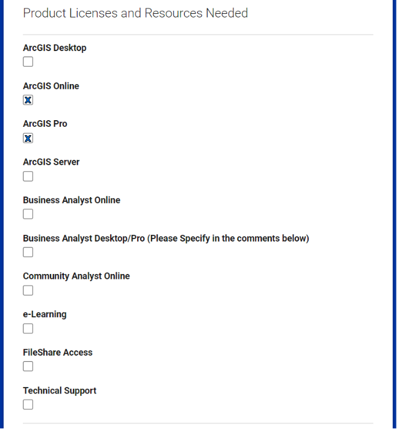Select the Business Analyst Desktop/Pro checkbox
Image resolution: width=397 pixels, height=429 pixels.
point(28,252)
